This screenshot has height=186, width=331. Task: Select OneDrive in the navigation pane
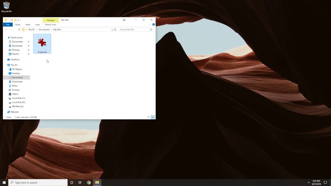pyautogui.click(x=15, y=59)
